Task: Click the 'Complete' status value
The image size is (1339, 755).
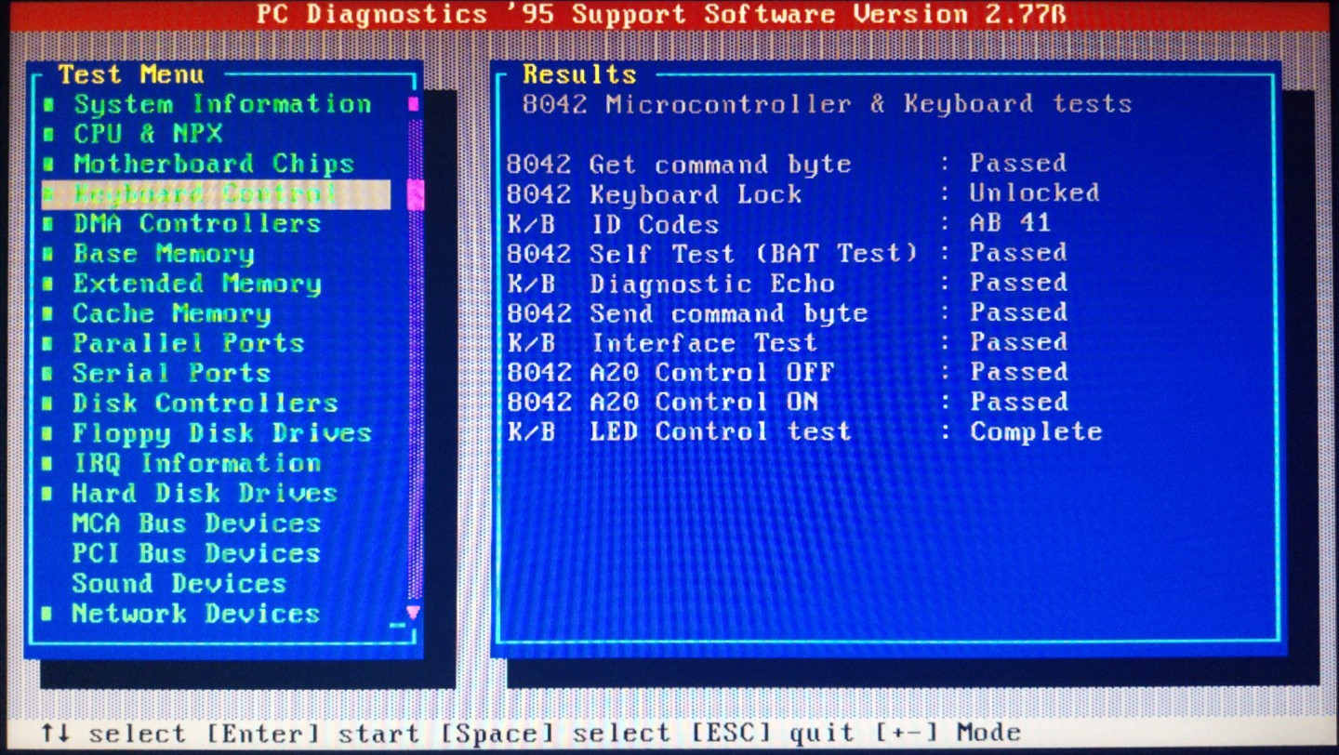Action: tap(1036, 432)
